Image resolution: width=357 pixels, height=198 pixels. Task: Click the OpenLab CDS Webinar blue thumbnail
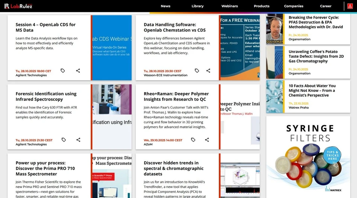tap(112, 48)
